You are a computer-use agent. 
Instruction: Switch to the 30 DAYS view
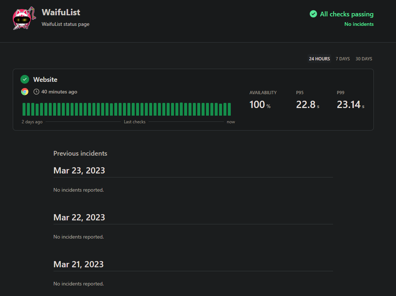(x=364, y=59)
